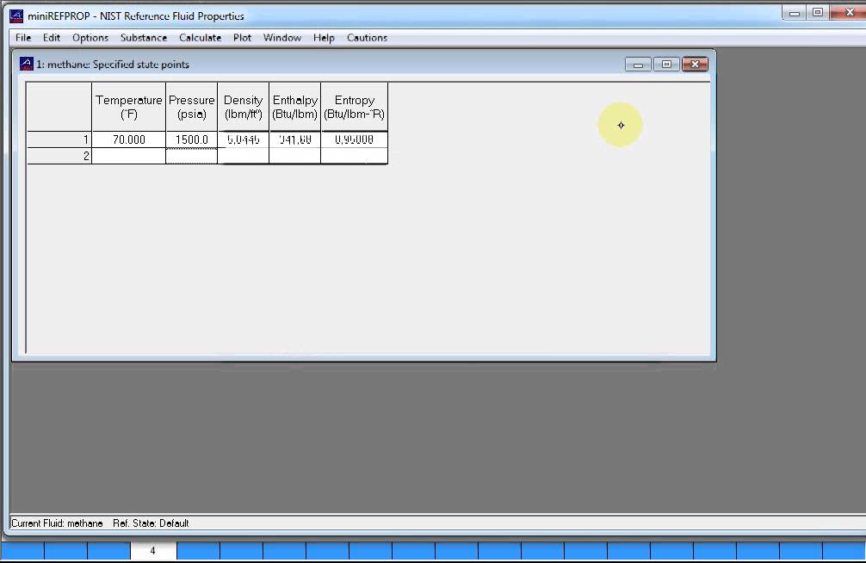Open the Edit menu
The width and height of the screenshot is (866, 563).
tap(52, 38)
